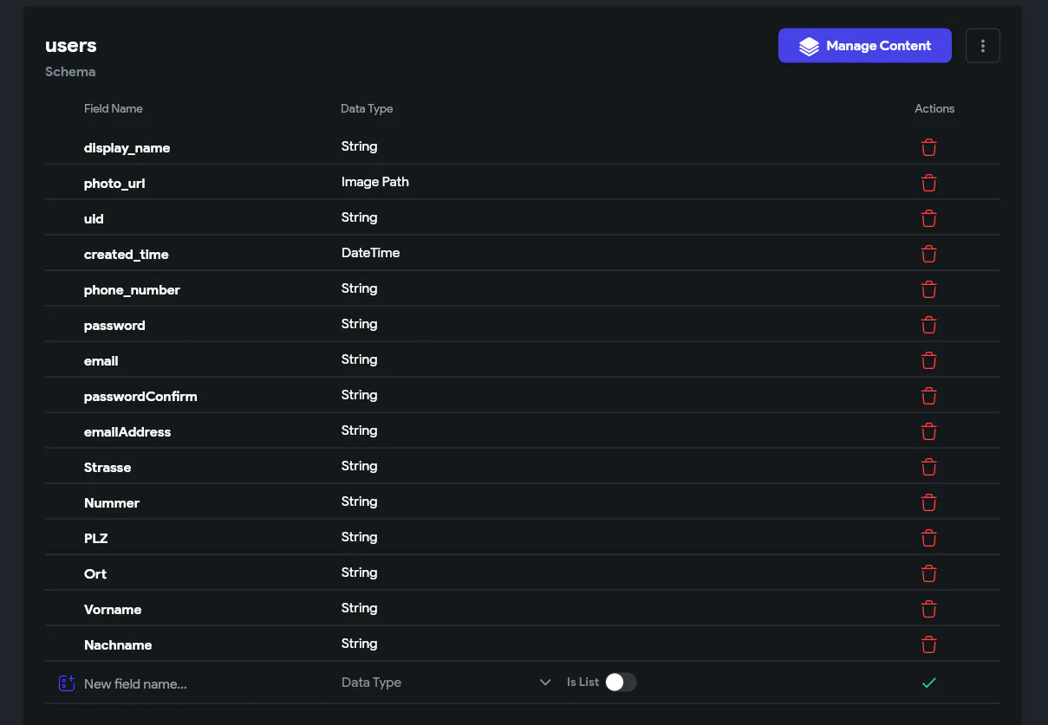Delete the photo_url field

[x=928, y=183]
